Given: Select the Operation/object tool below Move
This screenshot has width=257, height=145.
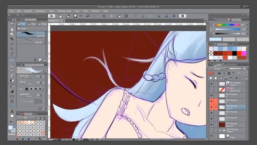Looking at the screenshot, I should (12, 34).
